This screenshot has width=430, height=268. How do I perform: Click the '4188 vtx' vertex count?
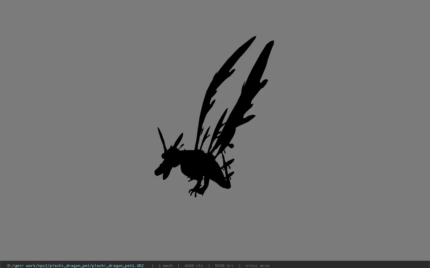pos(194,266)
